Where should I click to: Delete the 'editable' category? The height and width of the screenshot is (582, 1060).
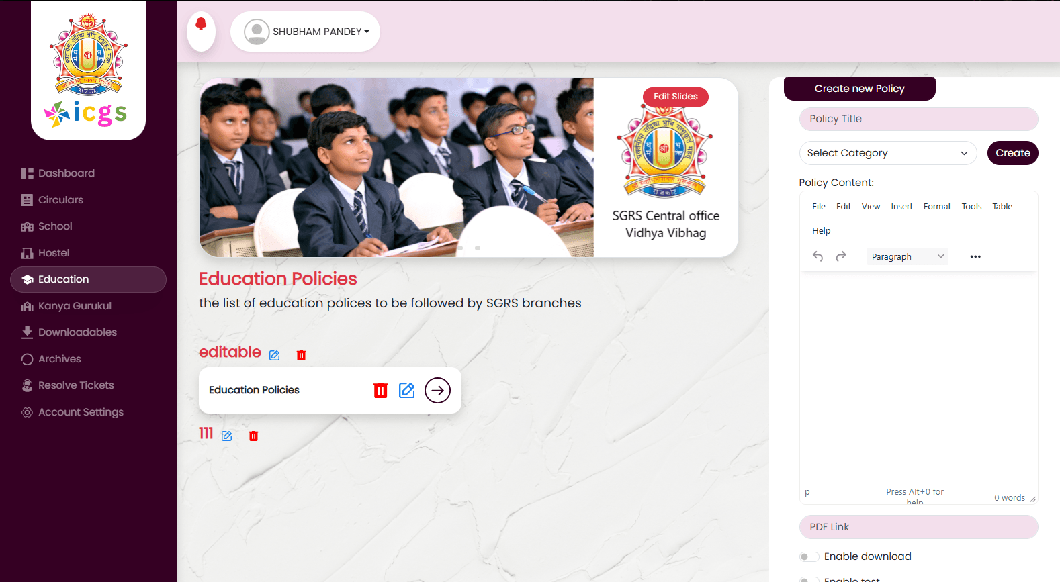301,355
